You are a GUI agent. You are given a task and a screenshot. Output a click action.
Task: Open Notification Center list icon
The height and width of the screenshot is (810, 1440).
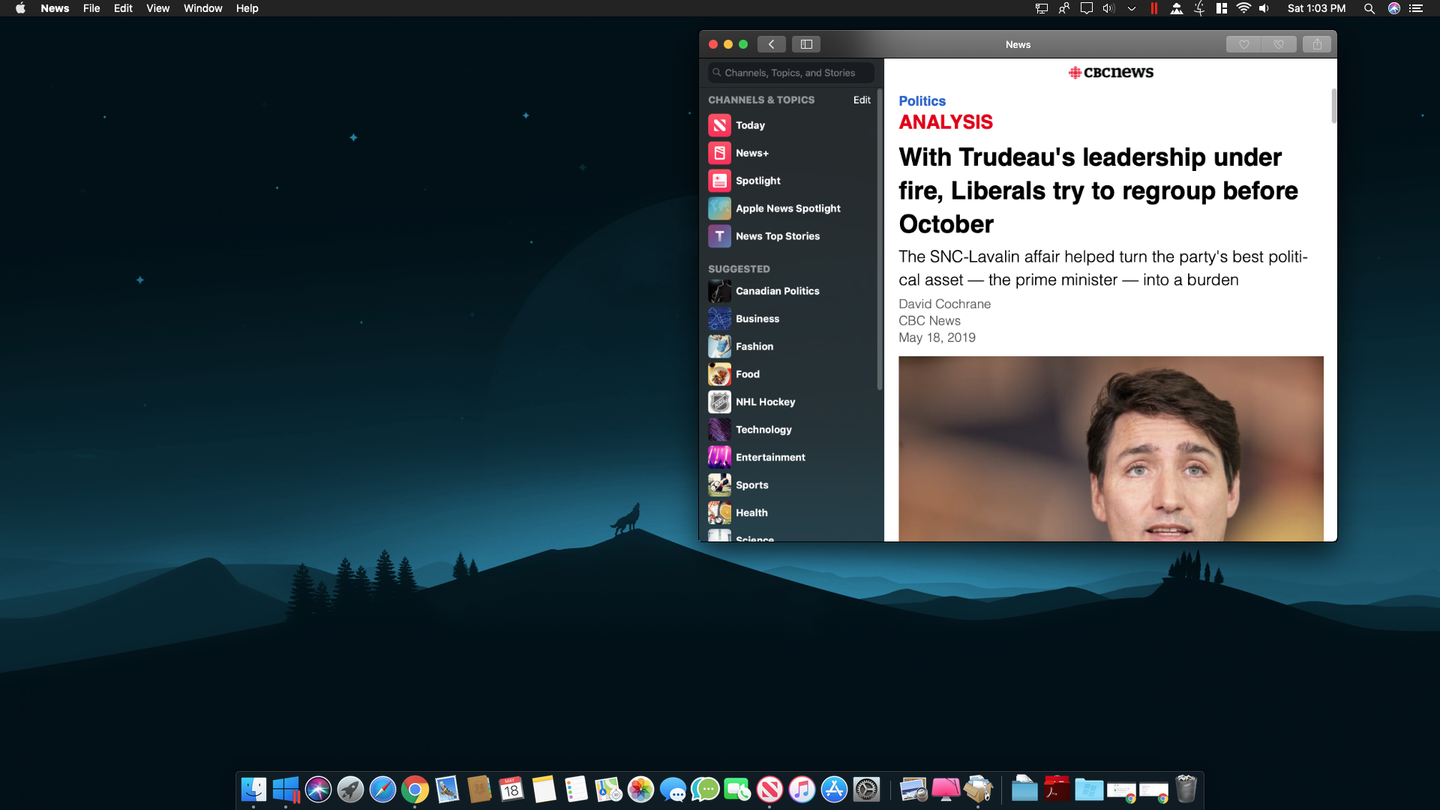tap(1416, 8)
